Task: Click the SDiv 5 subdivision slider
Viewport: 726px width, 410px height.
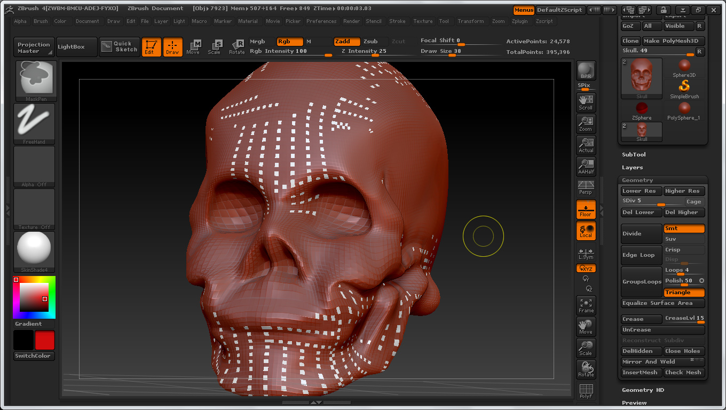Action: 652,202
